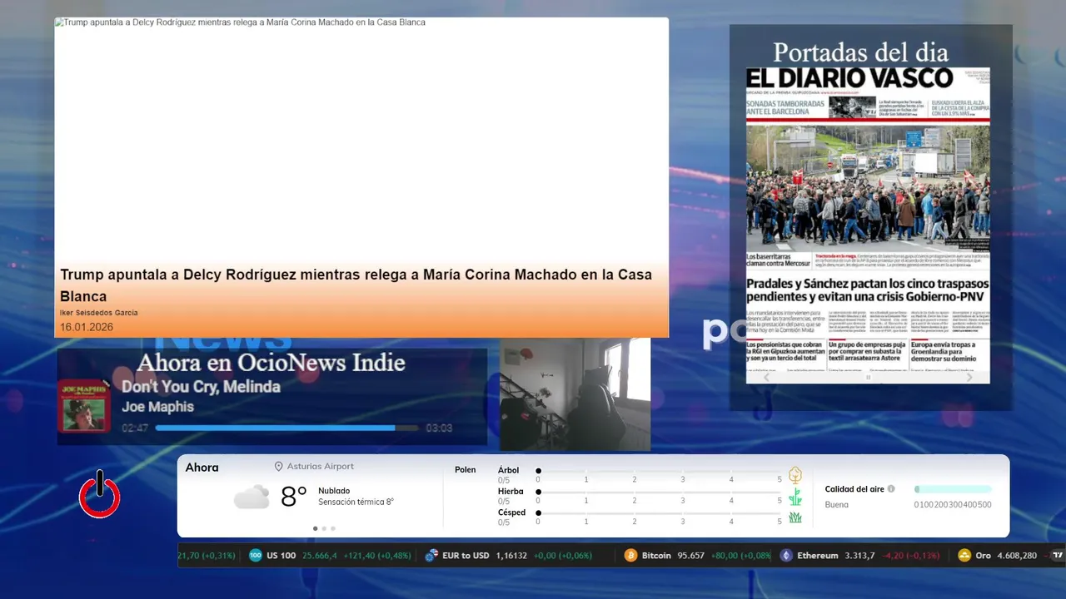Image resolution: width=1066 pixels, height=599 pixels.
Task: Click the webcam room video thumbnail
Action: tap(575, 394)
